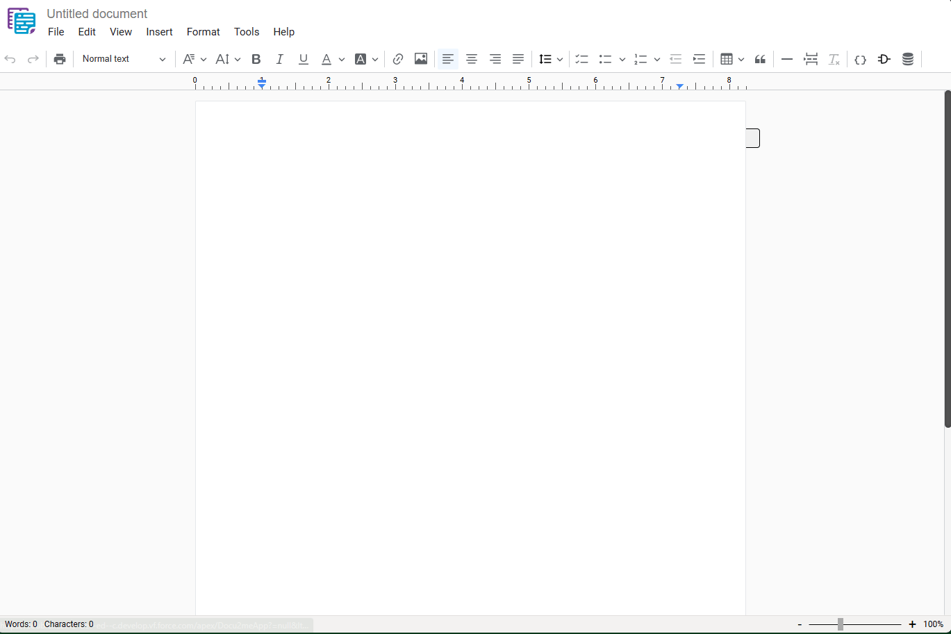This screenshot has width=951, height=634.
Task: Click the 100% zoom level text
Action: tap(933, 625)
